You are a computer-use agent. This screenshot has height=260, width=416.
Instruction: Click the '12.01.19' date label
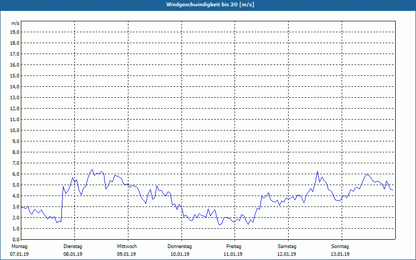point(287,254)
